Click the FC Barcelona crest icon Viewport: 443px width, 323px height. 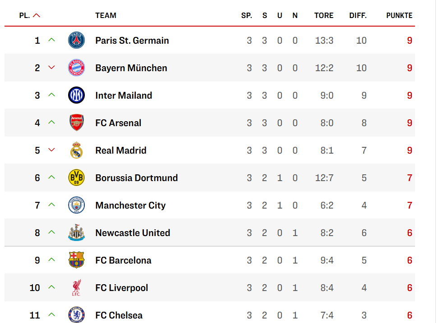tap(76, 260)
